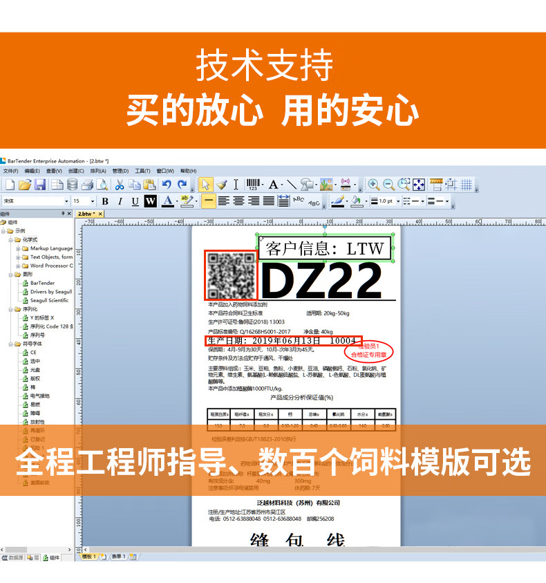Save the document with floppy disk icon
Viewport: 546px width, 583px height.
pos(40,185)
